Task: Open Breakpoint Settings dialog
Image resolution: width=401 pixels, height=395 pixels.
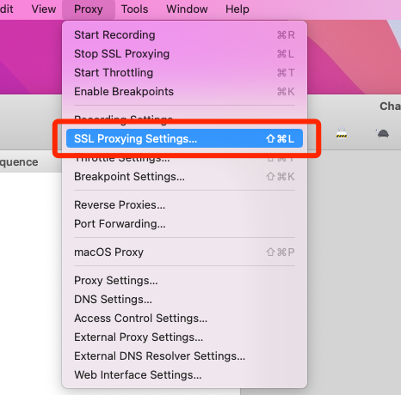Action: [184, 177]
